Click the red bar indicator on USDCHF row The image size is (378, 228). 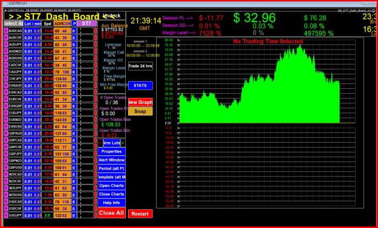96,209
